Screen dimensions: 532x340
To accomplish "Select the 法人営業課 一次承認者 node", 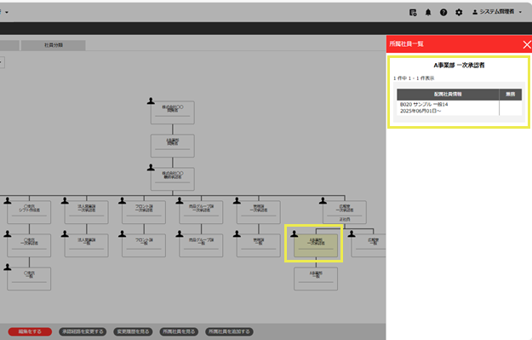I will (x=87, y=212).
